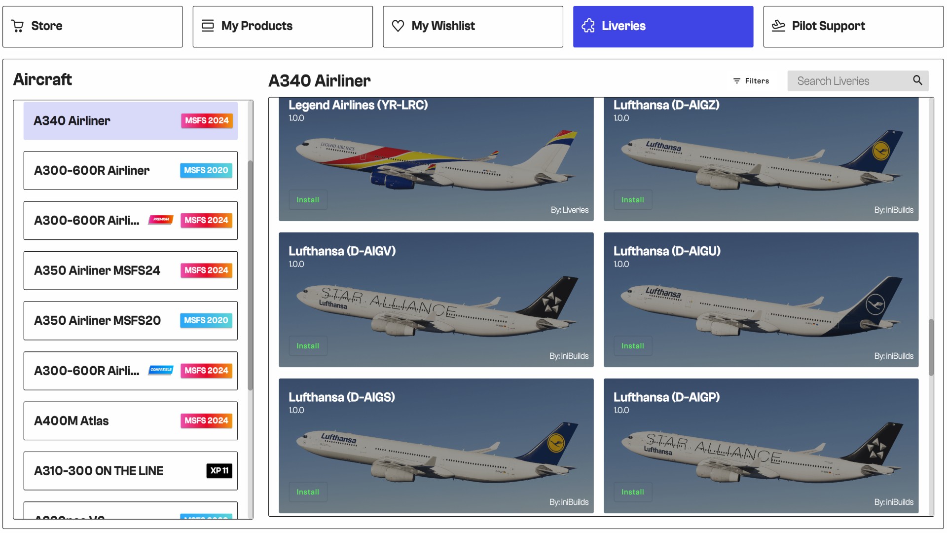Click the Store shopping cart icon
The width and height of the screenshot is (947, 533).
(x=18, y=26)
